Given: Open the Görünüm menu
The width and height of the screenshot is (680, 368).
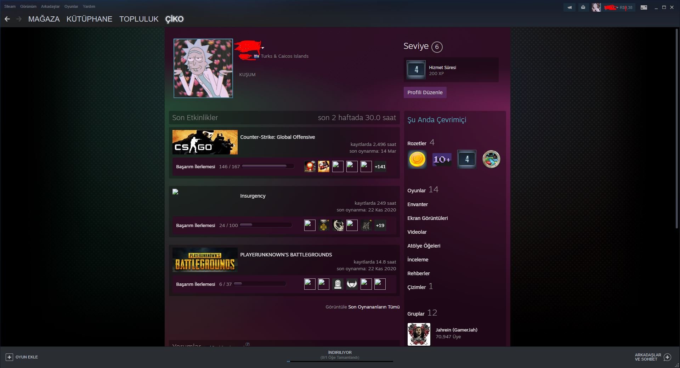Looking at the screenshot, I should pyautogui.click(x=28, y=6).
